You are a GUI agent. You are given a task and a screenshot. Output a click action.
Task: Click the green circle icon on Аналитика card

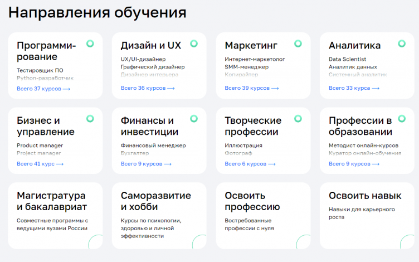click(402, 43)
